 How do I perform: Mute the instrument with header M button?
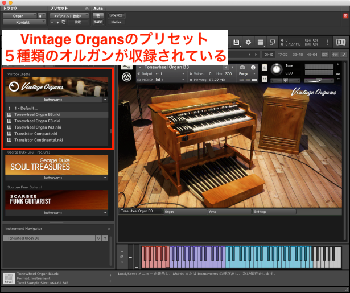265,79
